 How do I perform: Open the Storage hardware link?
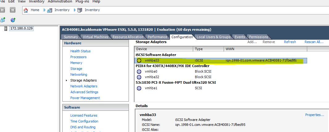76,69
